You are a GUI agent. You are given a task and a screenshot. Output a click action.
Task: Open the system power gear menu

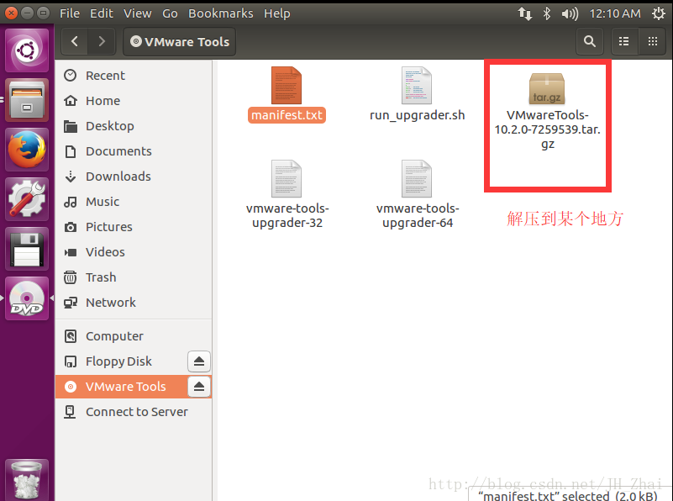point(659,13)
